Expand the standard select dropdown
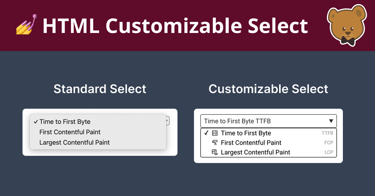This screenshot has height=196, width=375. tap(167, 121)
